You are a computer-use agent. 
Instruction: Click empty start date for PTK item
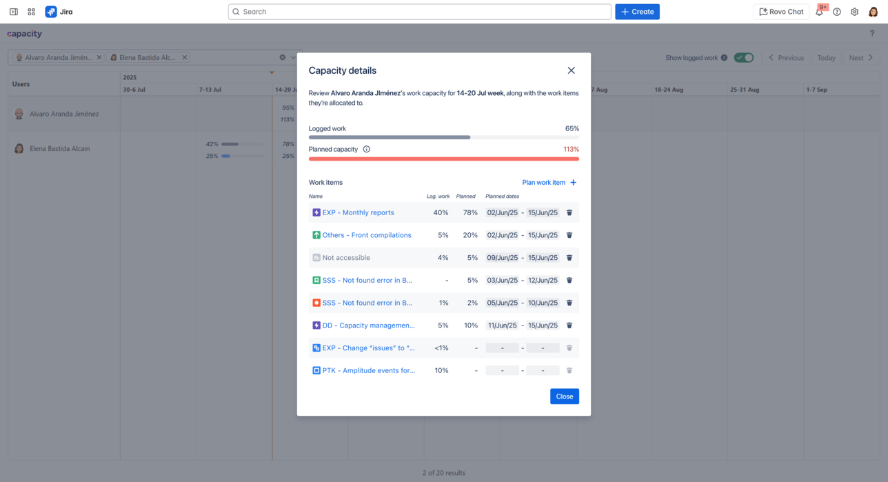point(503,370)
